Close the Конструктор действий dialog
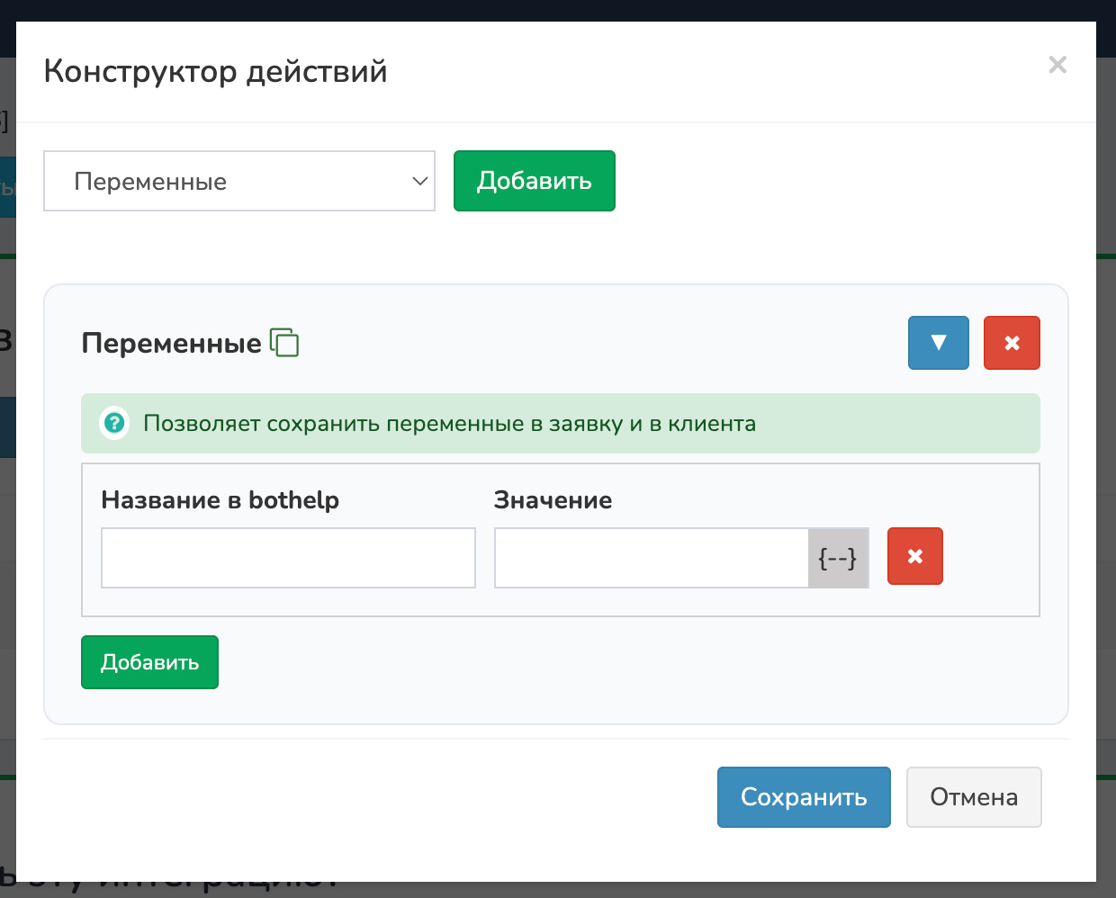The image size is (1116, 898). point(1057,65)
